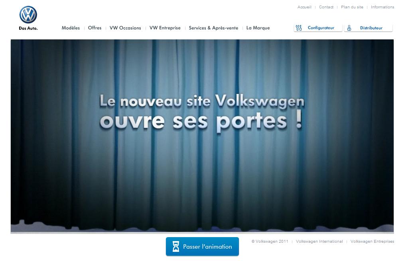Click the Distributeur person icon

[349, 28]
